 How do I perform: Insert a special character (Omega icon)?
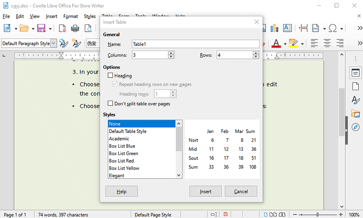(x=332, y=29)
